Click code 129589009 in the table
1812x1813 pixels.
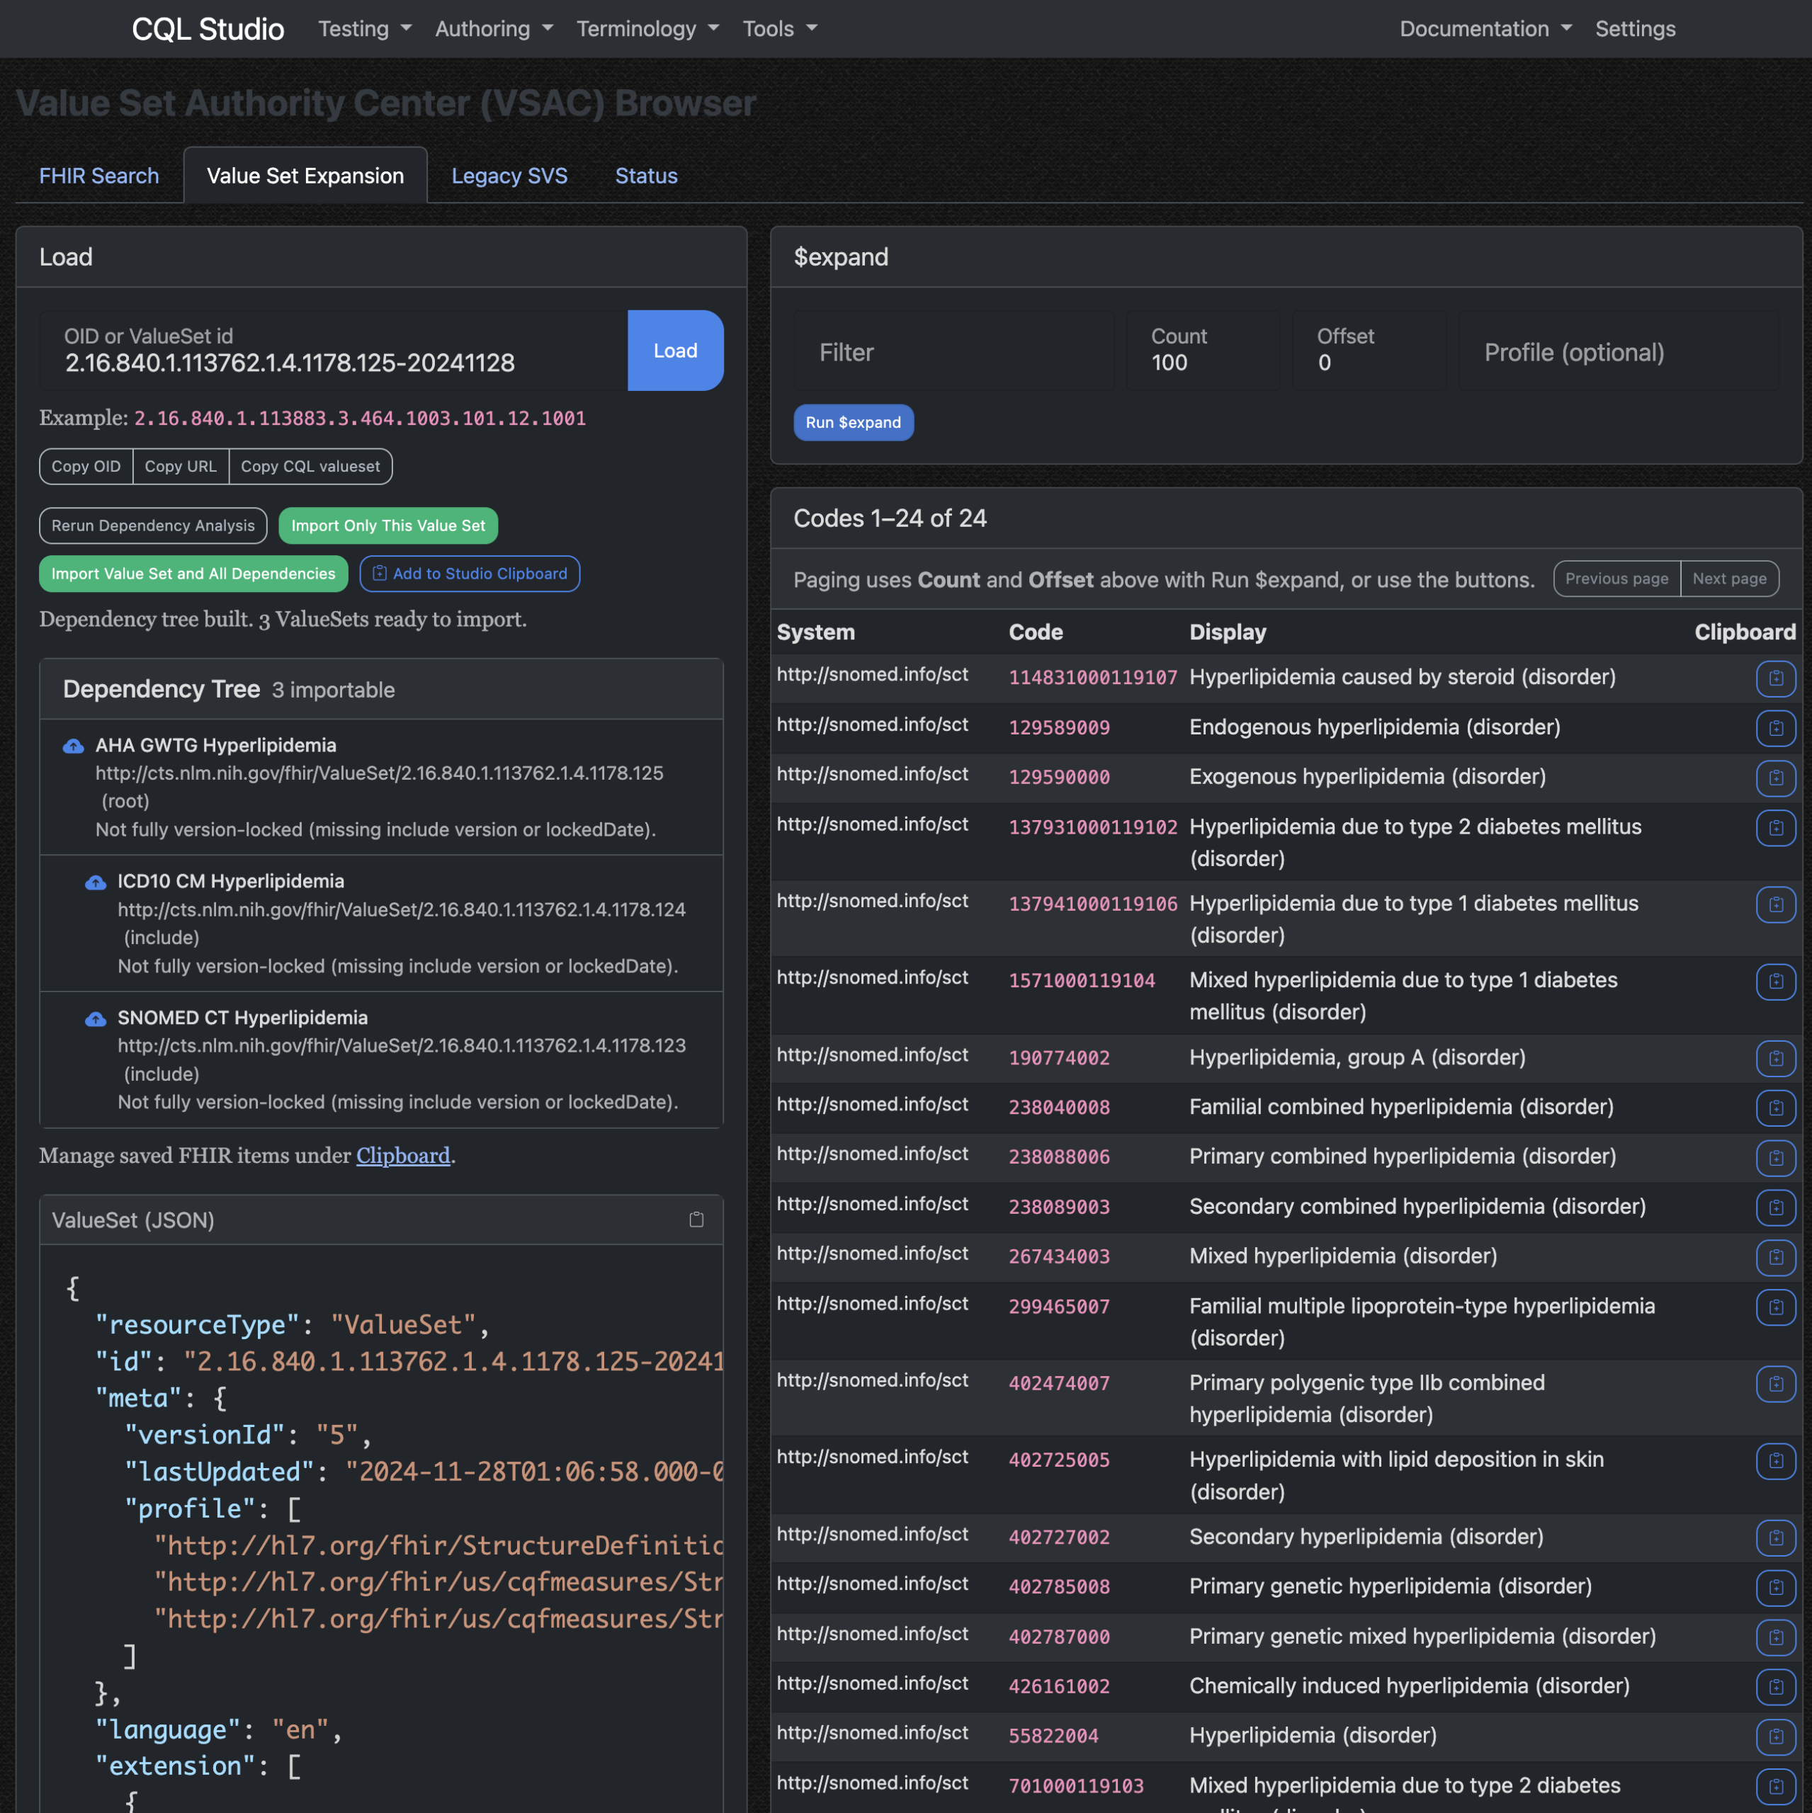click(1059, 727)
